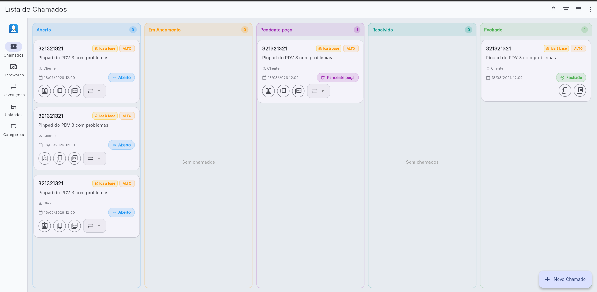Screen dimensions: 597x292
Task: Export the Pendente peça card as PDF
Action: click(298, 91)
